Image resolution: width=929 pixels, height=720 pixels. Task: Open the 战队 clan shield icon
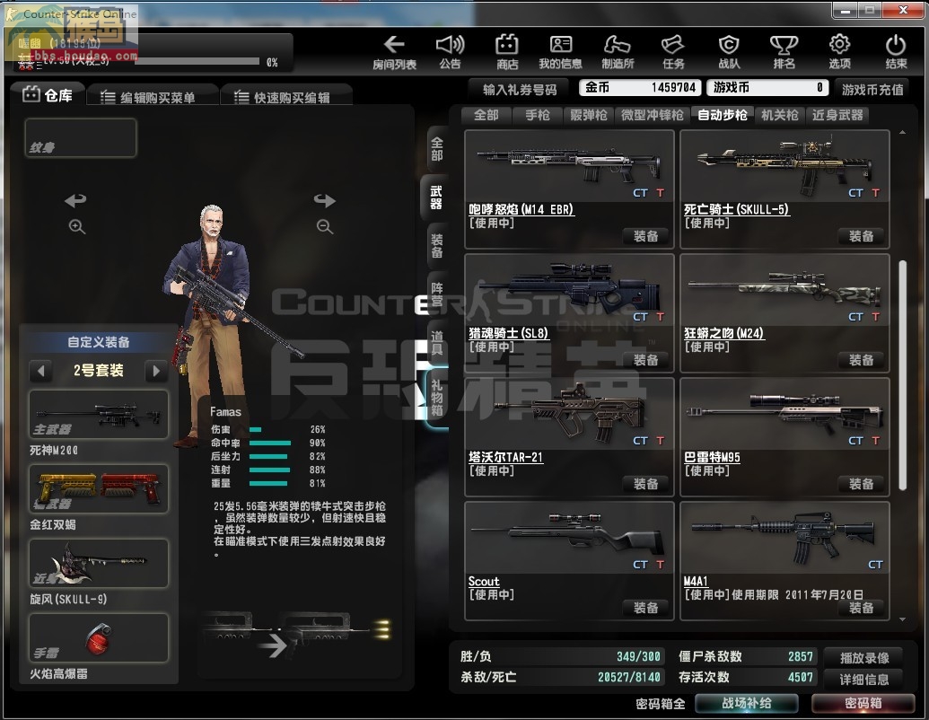(728, 52)
